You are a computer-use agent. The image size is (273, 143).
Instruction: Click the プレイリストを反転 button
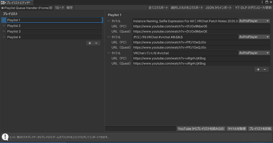click(260, 129)
